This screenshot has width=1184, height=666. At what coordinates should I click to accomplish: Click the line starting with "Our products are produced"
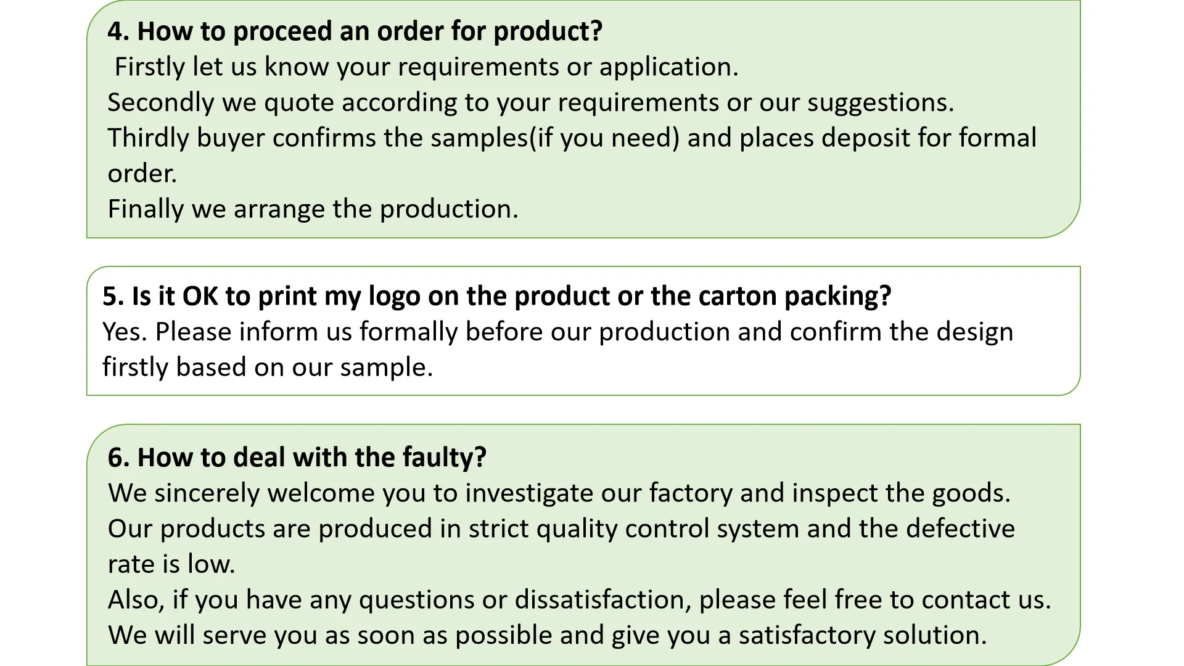(561, 529)
